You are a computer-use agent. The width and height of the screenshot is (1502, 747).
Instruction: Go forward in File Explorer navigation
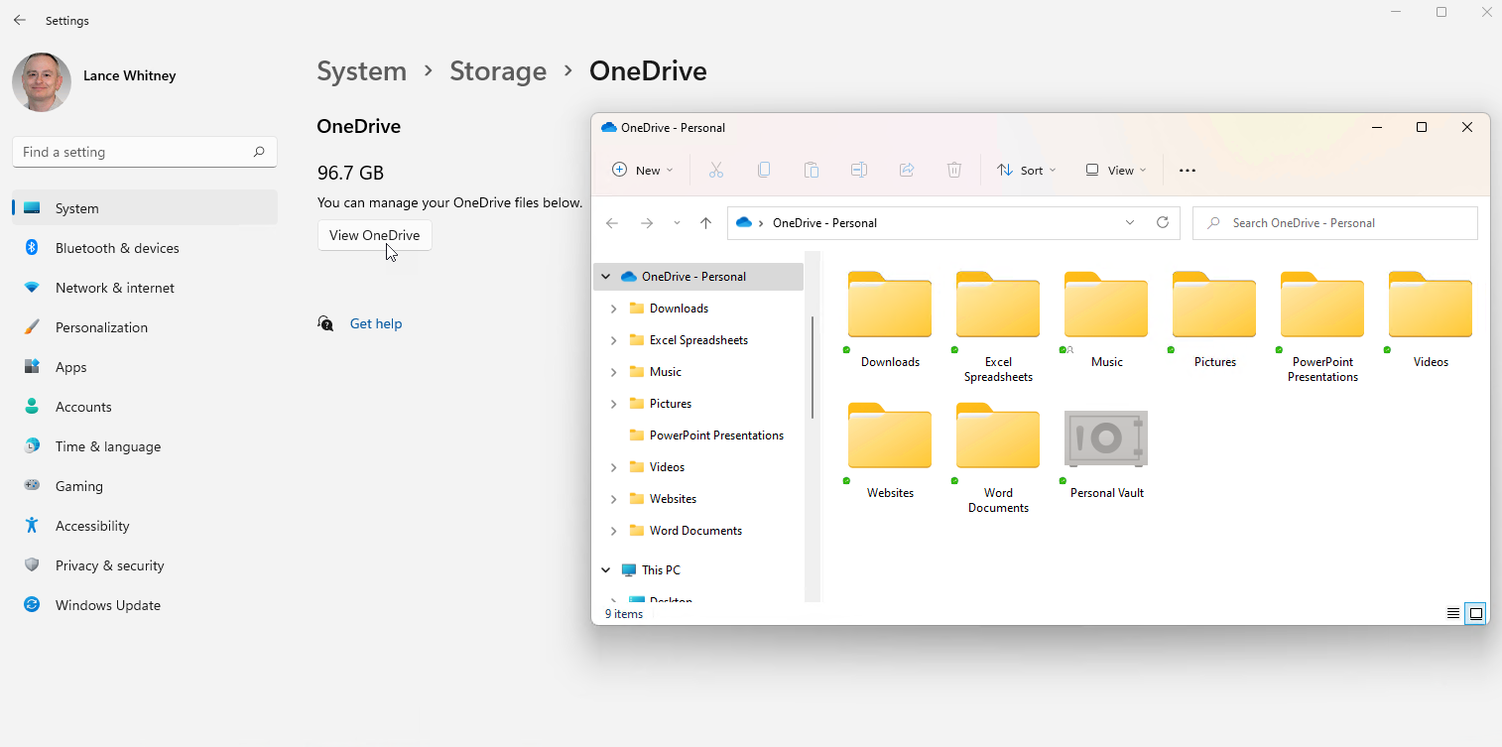tap(647, 223)
